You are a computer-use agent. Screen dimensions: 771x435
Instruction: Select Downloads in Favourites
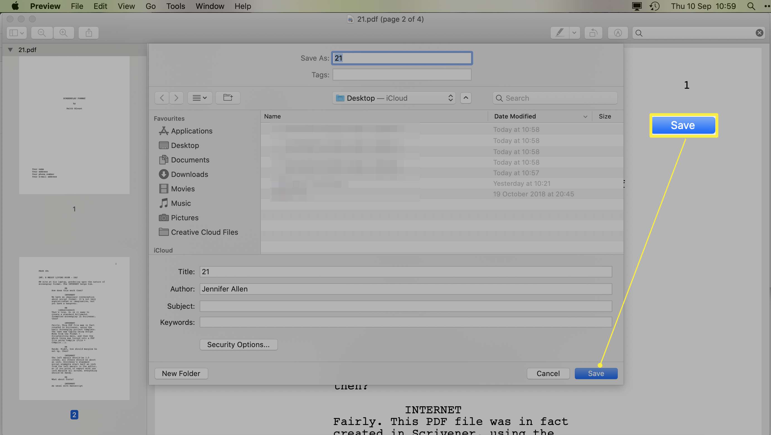coord(183,174)
